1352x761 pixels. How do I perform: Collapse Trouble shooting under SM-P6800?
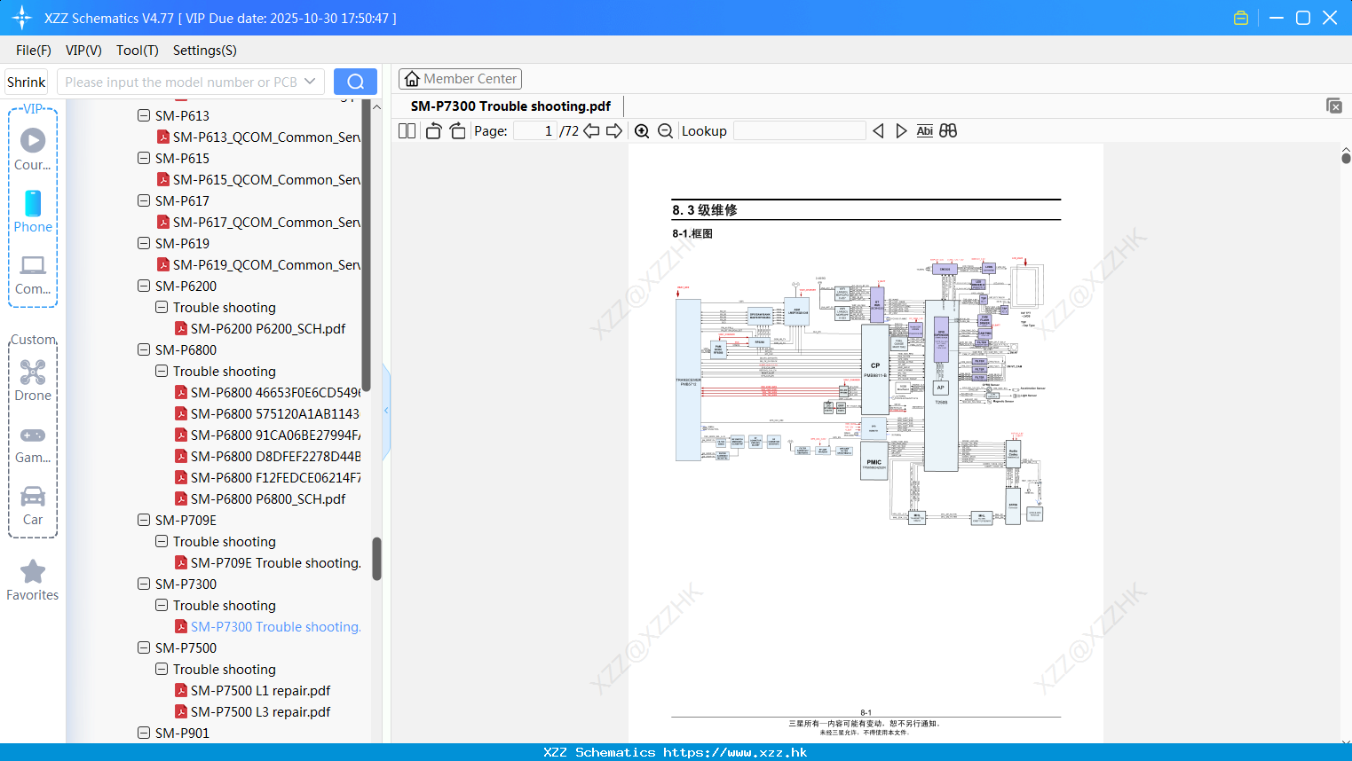(x=162, y=371)
